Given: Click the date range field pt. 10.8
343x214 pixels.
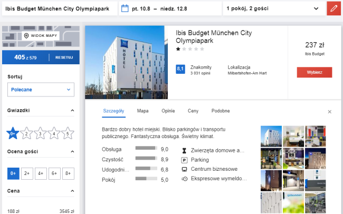Looking at the screenshot, I should [170, 8].
